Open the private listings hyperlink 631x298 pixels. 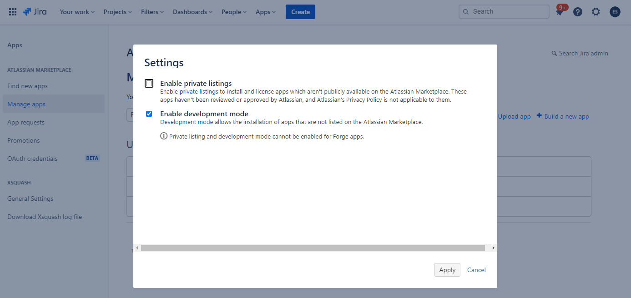click(x=199, y=92)
